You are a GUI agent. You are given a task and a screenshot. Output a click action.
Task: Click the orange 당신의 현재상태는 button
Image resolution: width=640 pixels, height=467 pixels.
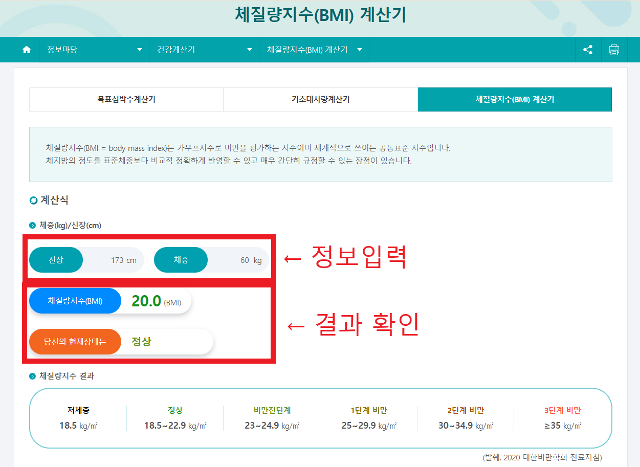pyautogui.click(x=75, y=341)
